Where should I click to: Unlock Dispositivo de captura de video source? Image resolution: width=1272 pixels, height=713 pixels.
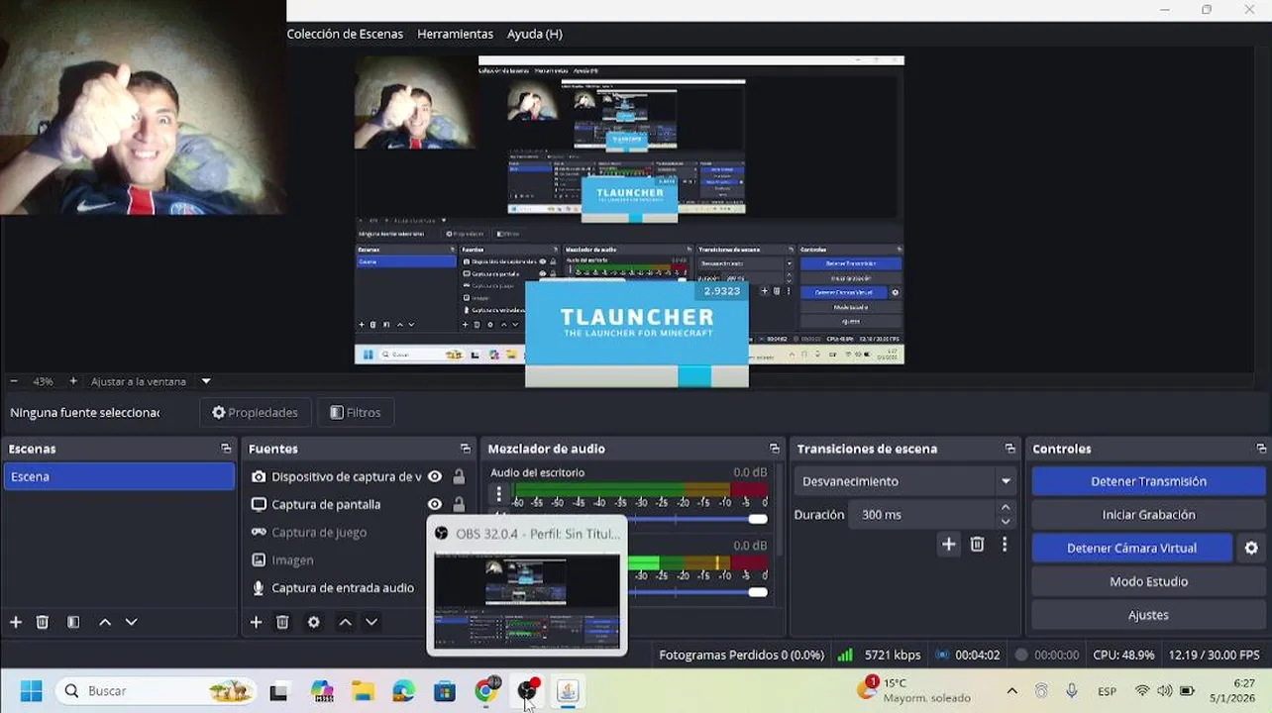(458, 476)
